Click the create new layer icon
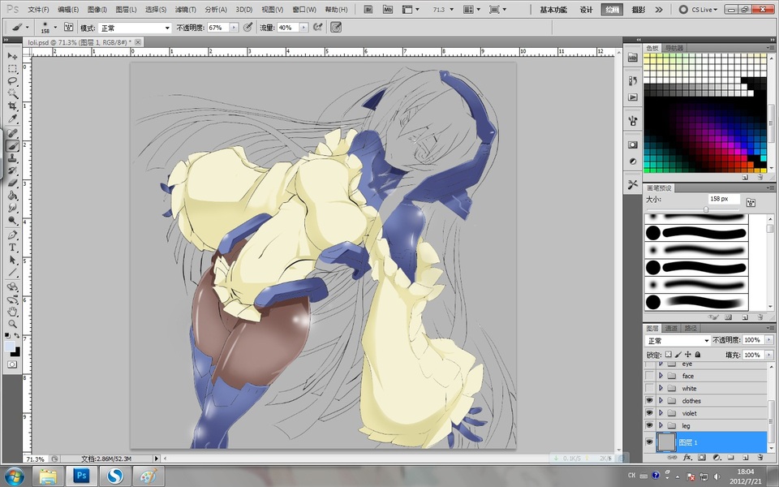 pyautogui.click(x=745, y=458)
